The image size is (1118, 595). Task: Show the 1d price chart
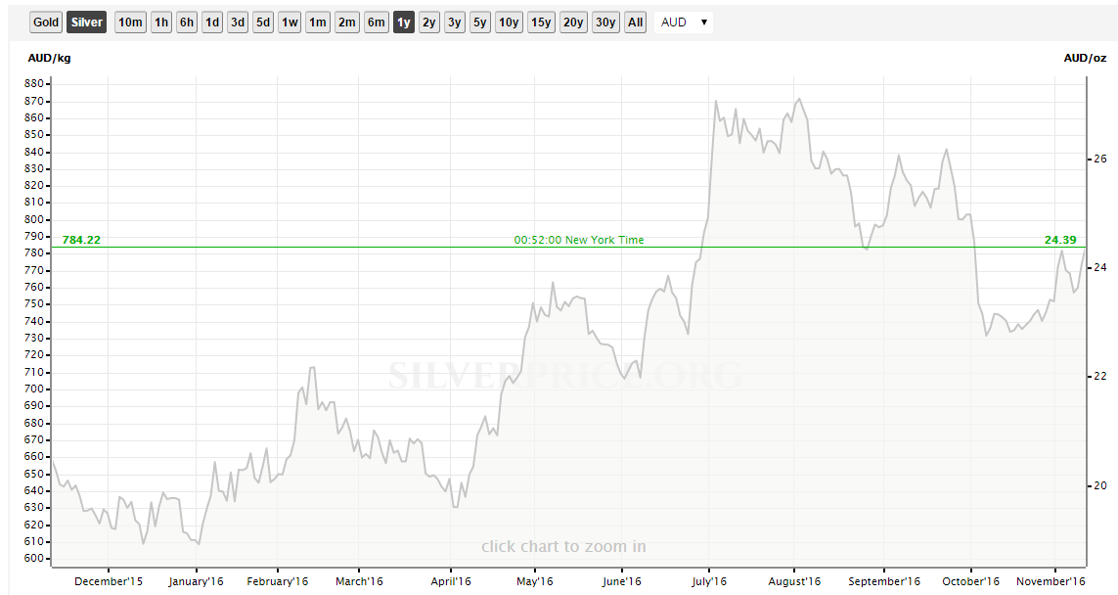click(212, 23)
